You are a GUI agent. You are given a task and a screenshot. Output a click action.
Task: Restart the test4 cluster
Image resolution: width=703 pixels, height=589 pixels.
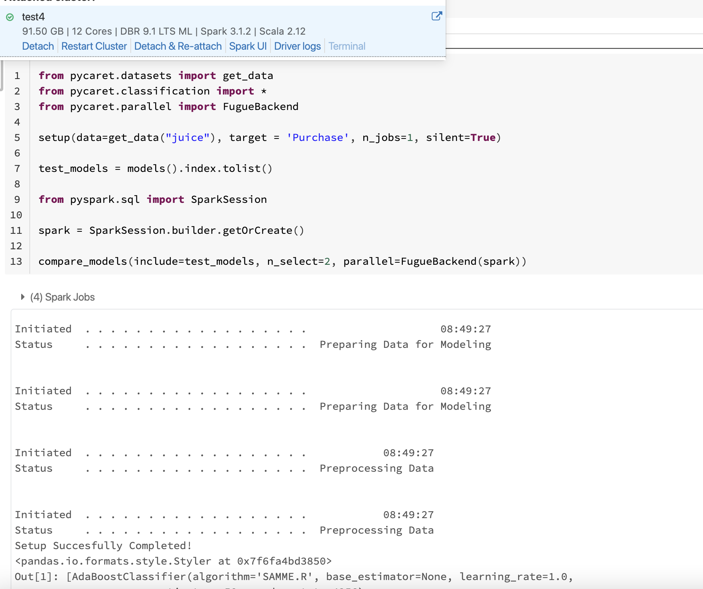(x=94, y=46)
